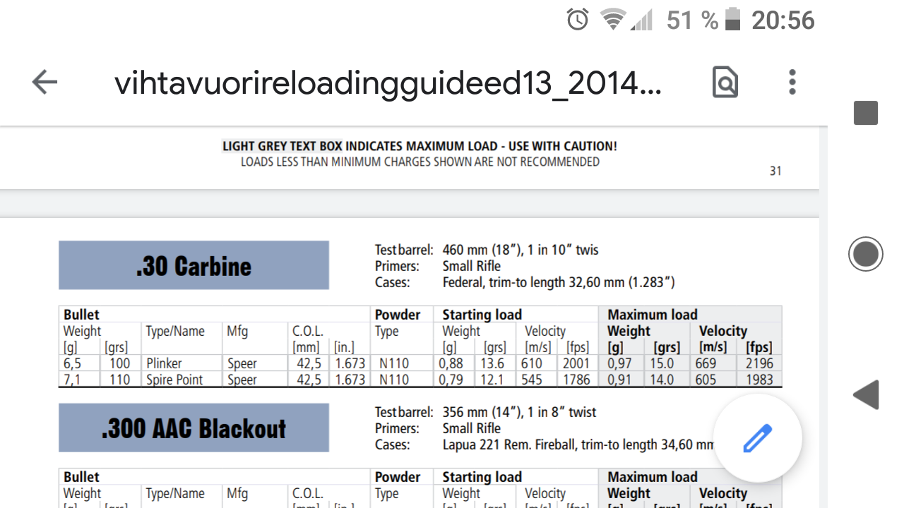Viewport: 904px width, 508px height.
Task: Click page number 31 on the document
Action: (x=775, y=171)
